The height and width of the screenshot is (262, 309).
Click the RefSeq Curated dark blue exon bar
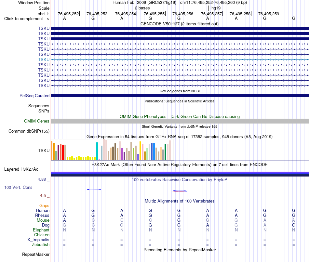pyautogui.click(x=180, y=96)
